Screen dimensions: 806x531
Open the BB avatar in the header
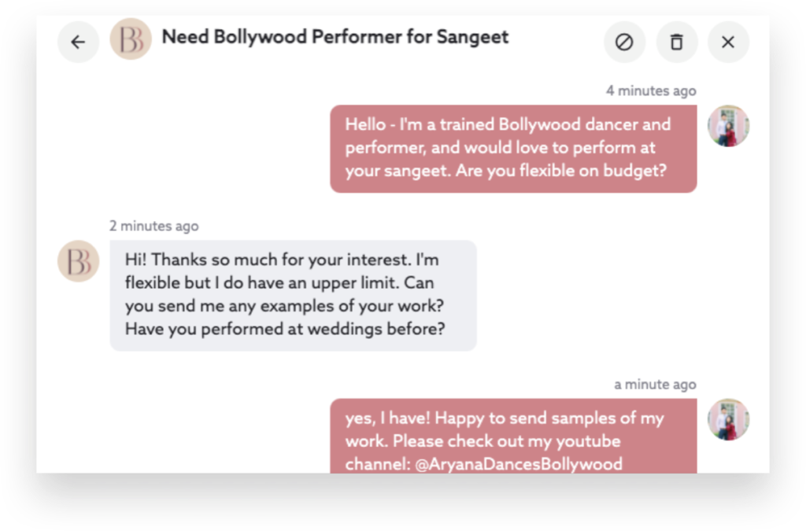pyautogui.click(x=131, y=39)
